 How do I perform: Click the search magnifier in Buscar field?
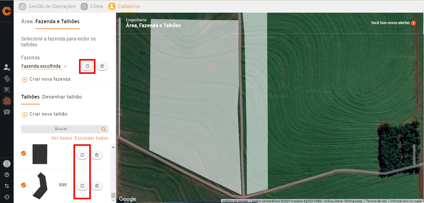[x=104, y=129]
